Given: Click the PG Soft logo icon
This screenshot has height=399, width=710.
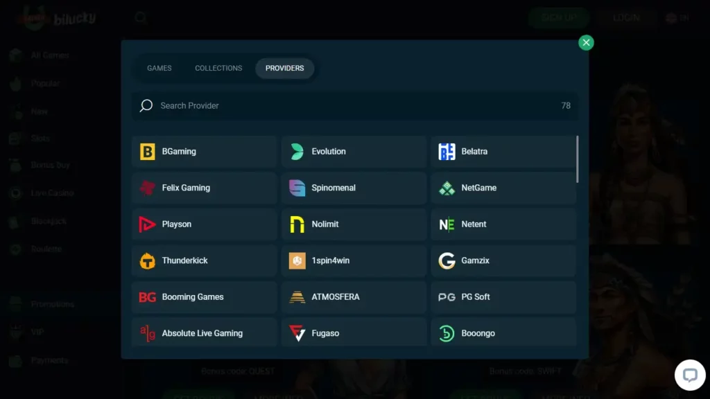Looking at the screenshot, I should pos(447,297).
